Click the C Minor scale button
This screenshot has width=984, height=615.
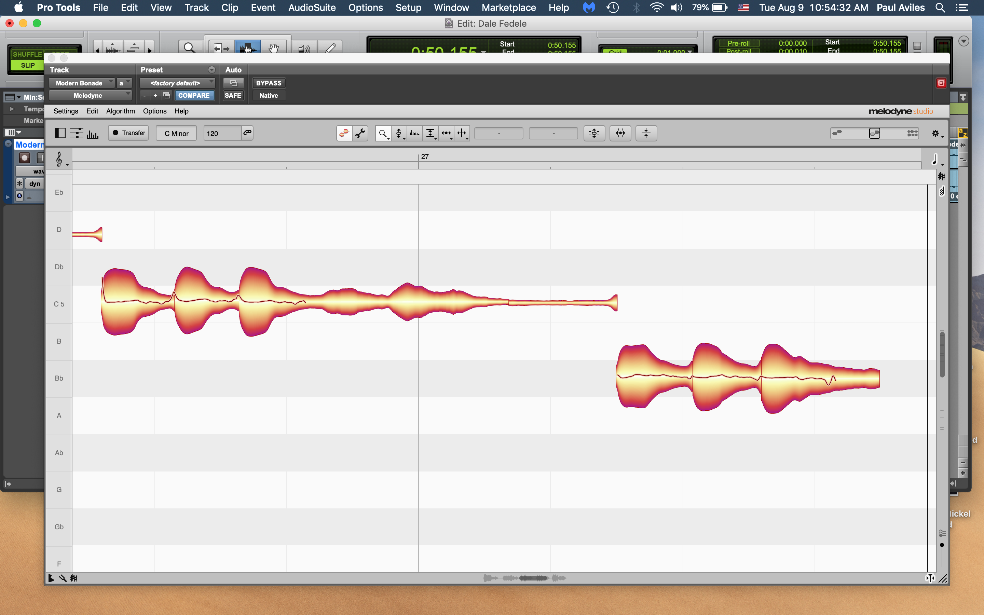(176, 133)
